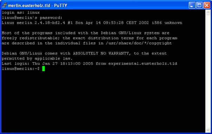Click the green terminal cursor block
Viewport: 212px width, 134px height.
pyautogui.click(x=44, y=69)
